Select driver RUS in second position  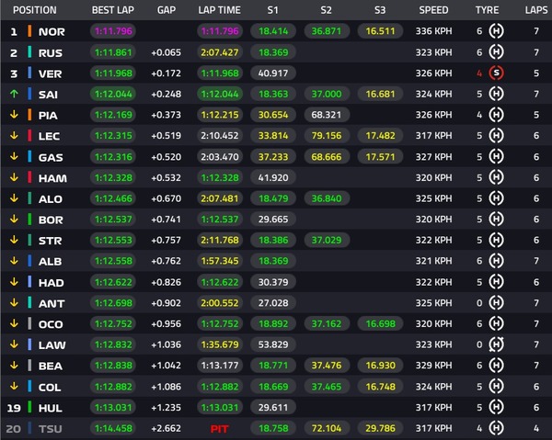click(51, 52)
